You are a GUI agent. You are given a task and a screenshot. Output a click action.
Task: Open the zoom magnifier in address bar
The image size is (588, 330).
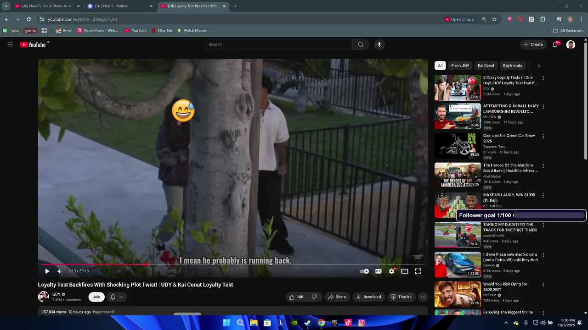[x=484, y=19]
